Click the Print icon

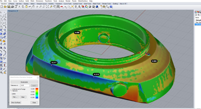[12, 7]
